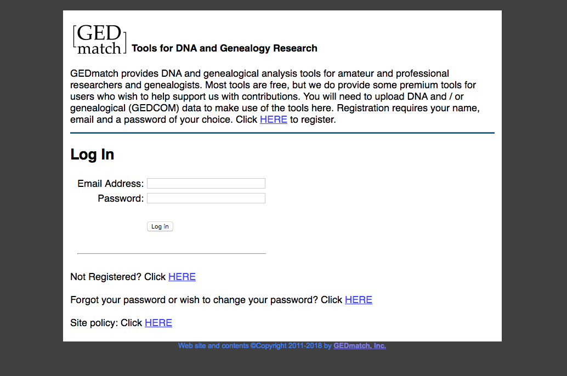The width and height of the screenshot is (567, 376).
Task: Click the GEDmatch logo
Action: [x=99, y=39]
